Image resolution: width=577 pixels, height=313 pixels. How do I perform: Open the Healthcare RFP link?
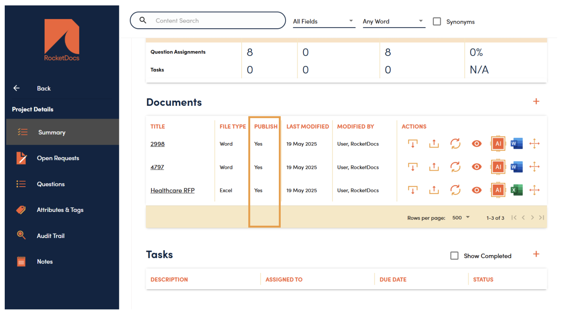pos(173,190)
